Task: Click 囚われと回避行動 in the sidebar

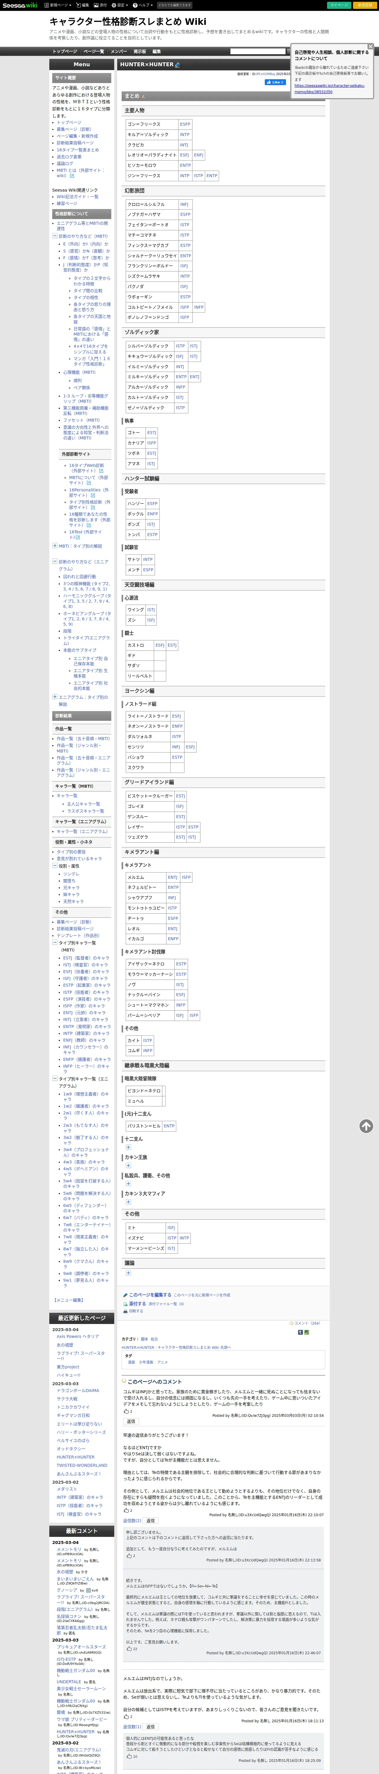Action: [x=80, y=577]
